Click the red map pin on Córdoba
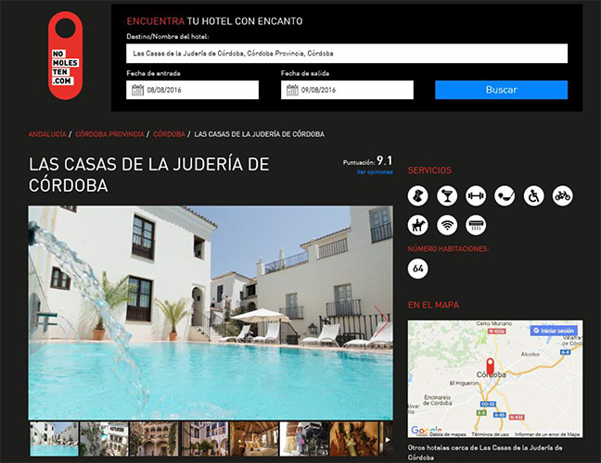 coord(491,366)
